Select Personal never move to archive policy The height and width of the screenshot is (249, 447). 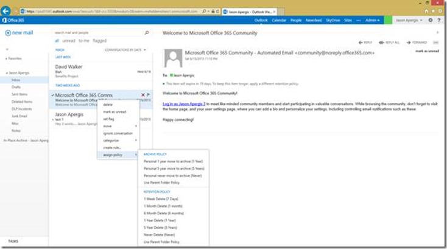point(174,175)
